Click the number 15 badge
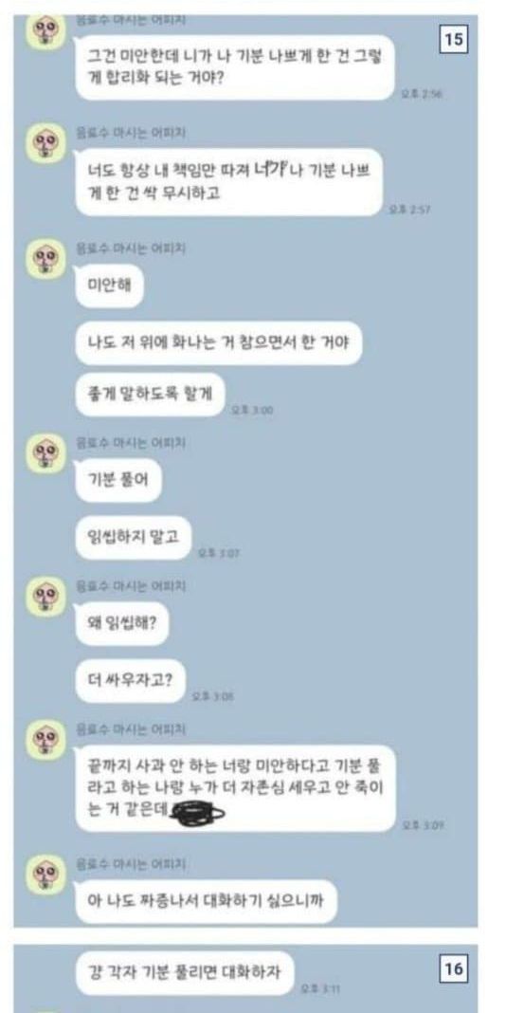 455,40
